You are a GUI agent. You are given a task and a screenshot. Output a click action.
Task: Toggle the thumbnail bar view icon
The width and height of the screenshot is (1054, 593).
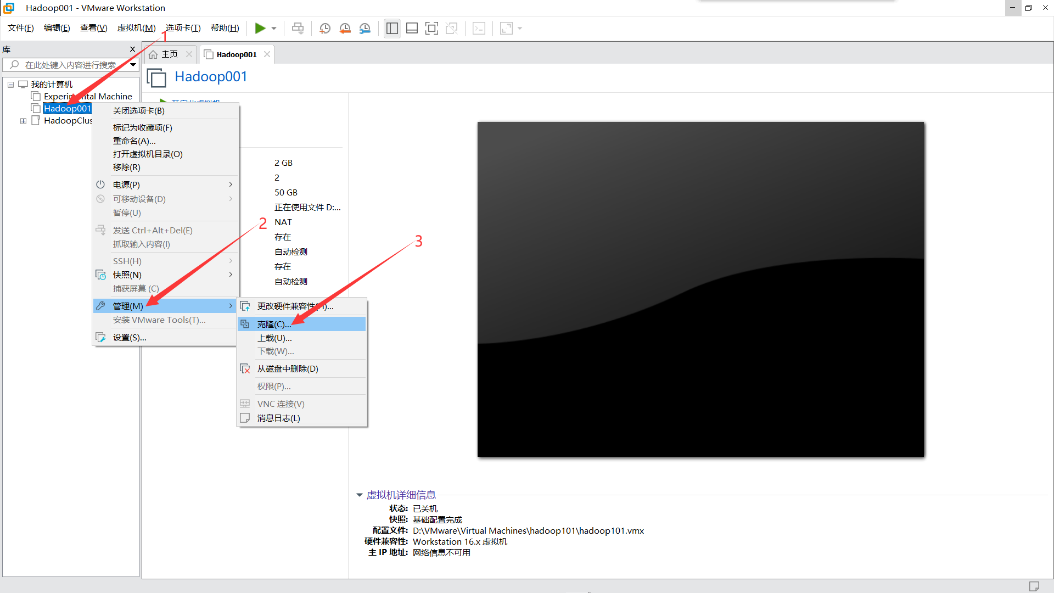point(412,28)
